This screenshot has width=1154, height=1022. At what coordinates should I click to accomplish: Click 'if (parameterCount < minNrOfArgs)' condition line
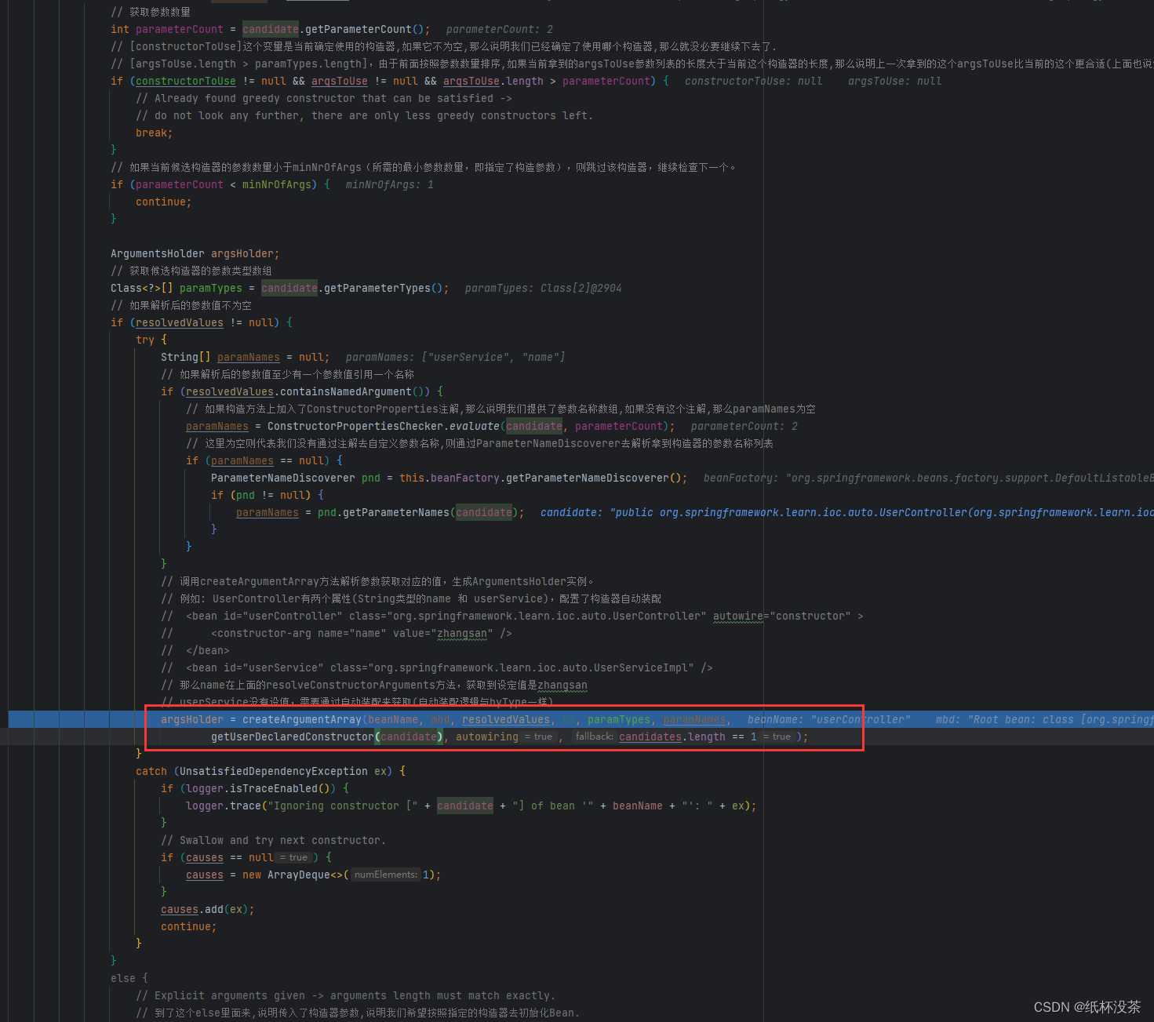tap(220, 184)
